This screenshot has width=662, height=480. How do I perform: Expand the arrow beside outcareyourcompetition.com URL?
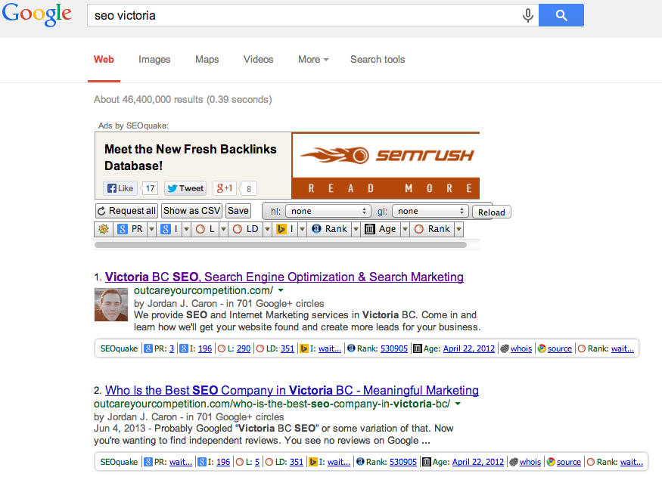(x=281, y=290)
